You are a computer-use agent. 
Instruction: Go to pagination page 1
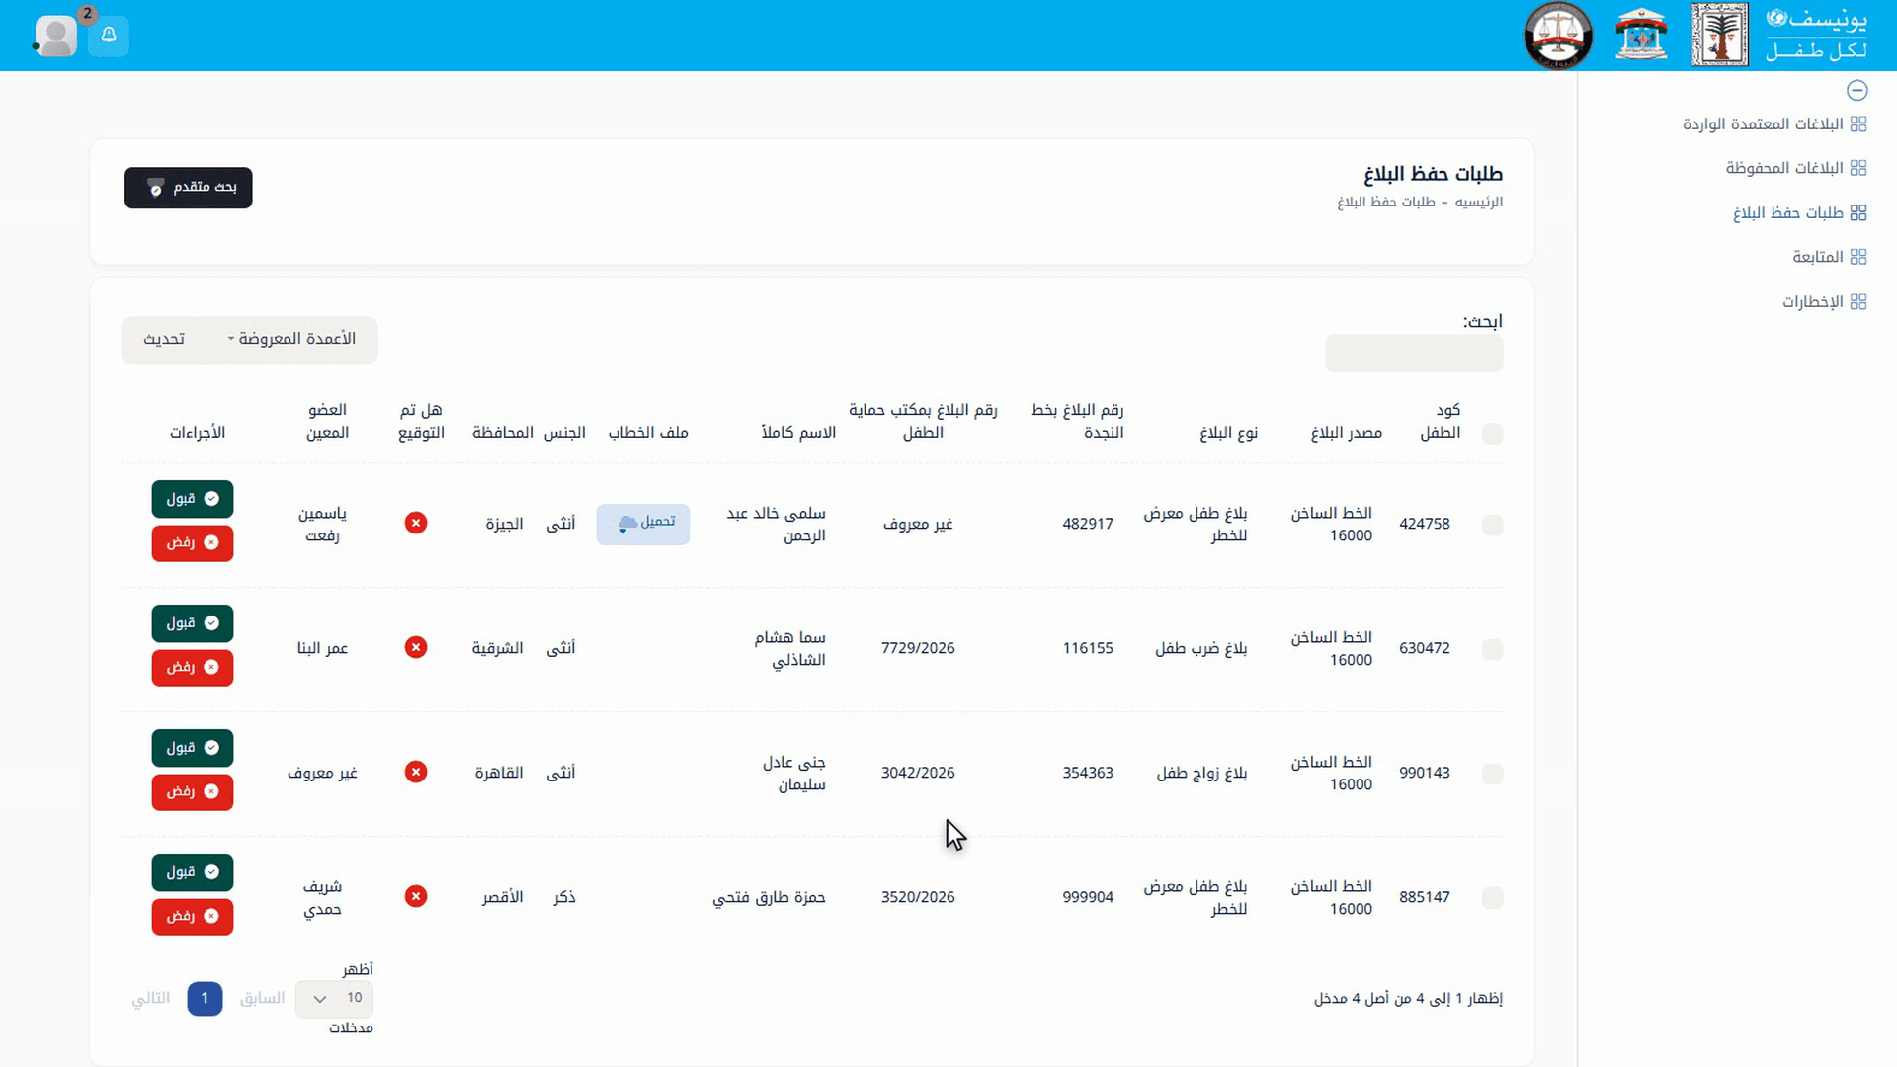(205, 999)
